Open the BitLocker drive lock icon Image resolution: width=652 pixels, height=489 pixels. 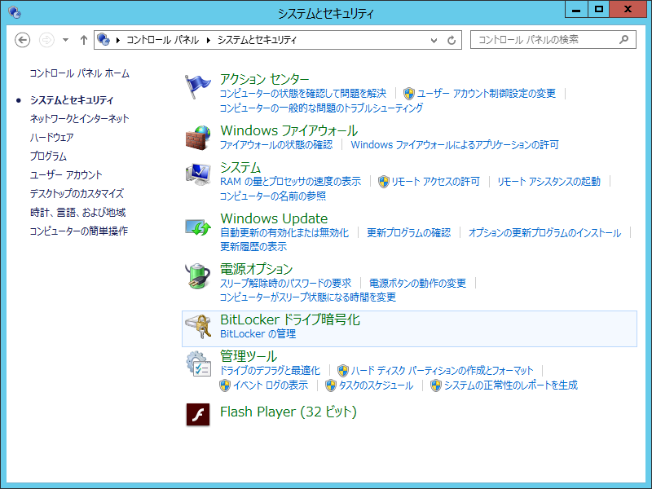click(197, 327)
